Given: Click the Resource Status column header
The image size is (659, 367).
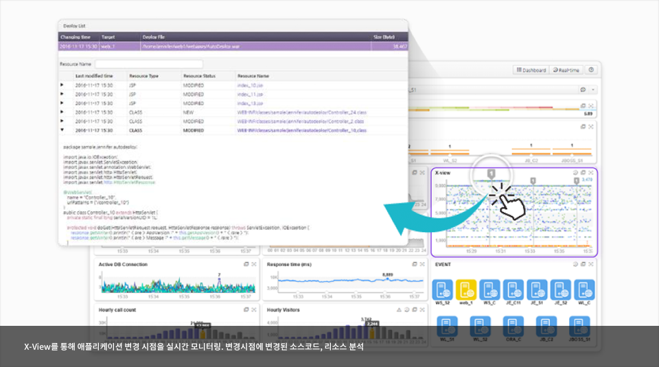Looking at the screenshot, I should click(x=199, y=75).
